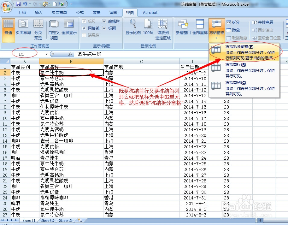
Task: Open Custom Views (自定义视图)
Action: 54,30
